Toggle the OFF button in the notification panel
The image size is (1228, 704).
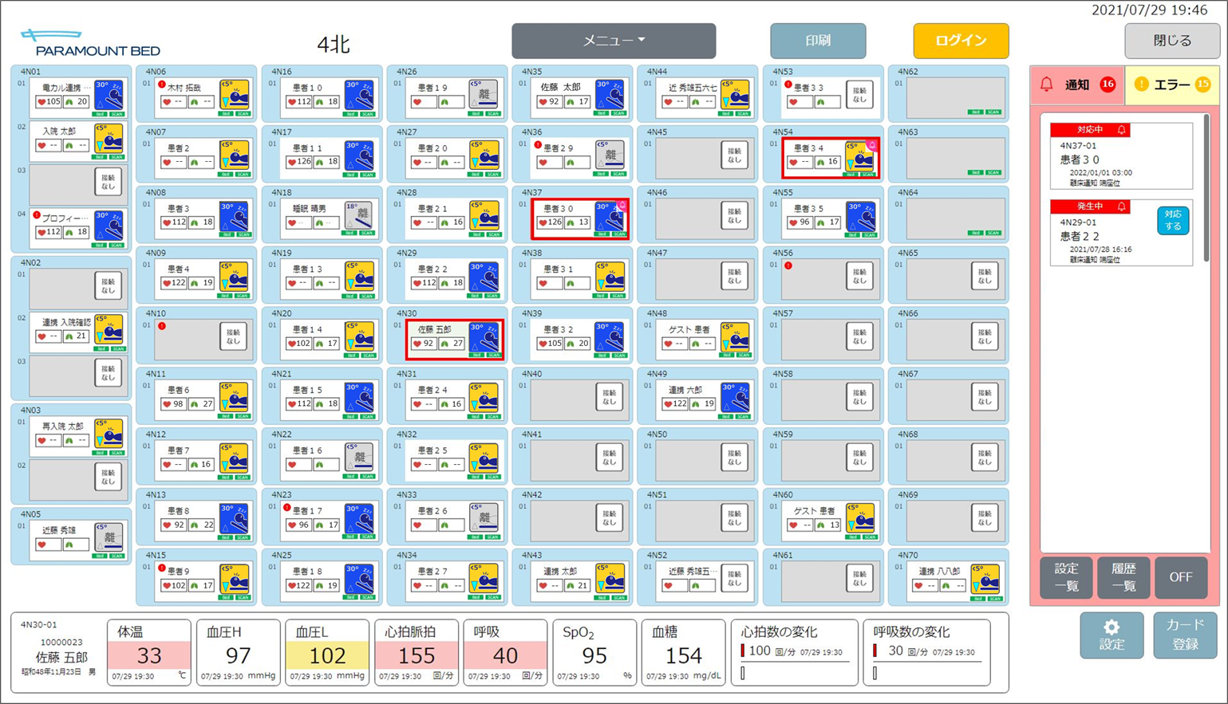tap(1180, 577)
